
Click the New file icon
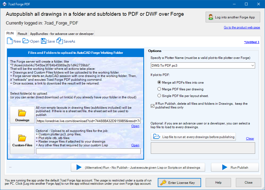pyautogui.click(x=10, y=41)
